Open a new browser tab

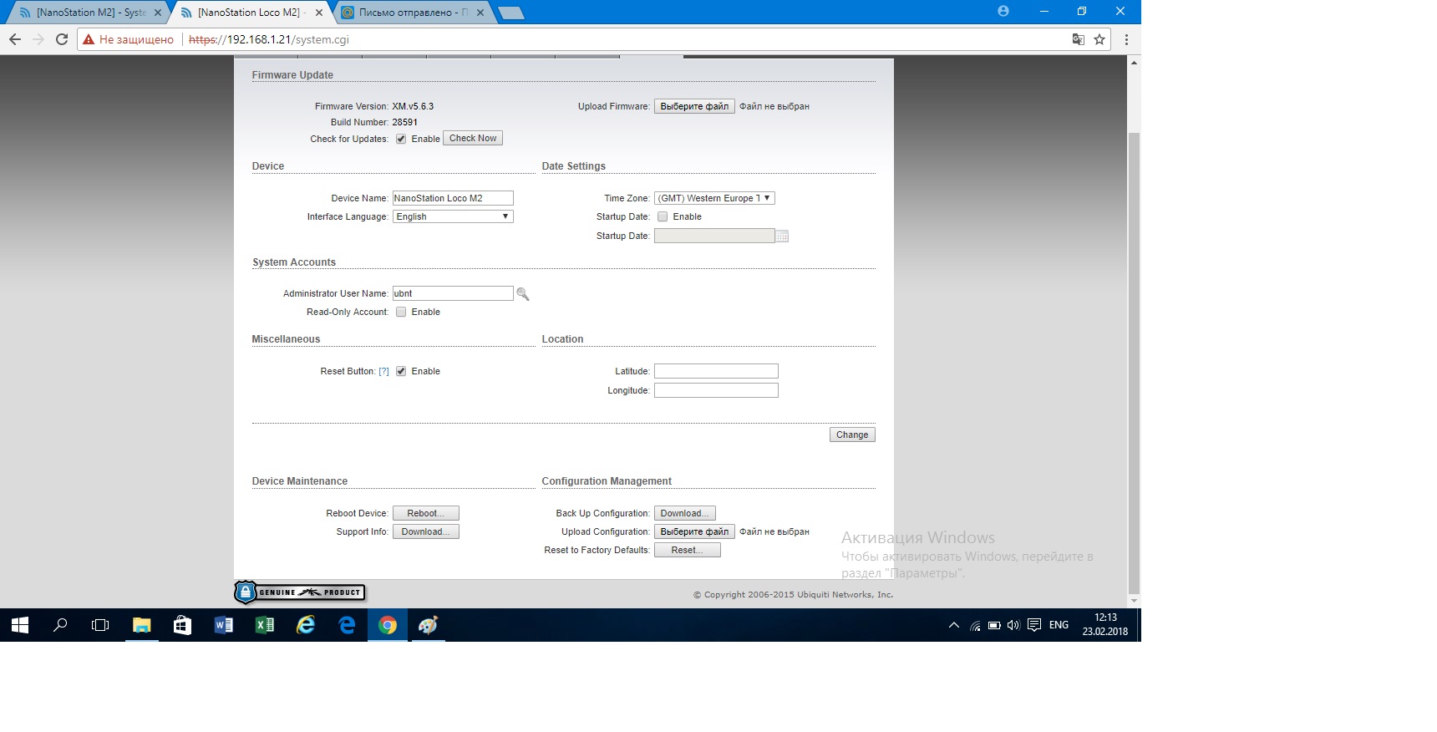(x=510, y=13)
